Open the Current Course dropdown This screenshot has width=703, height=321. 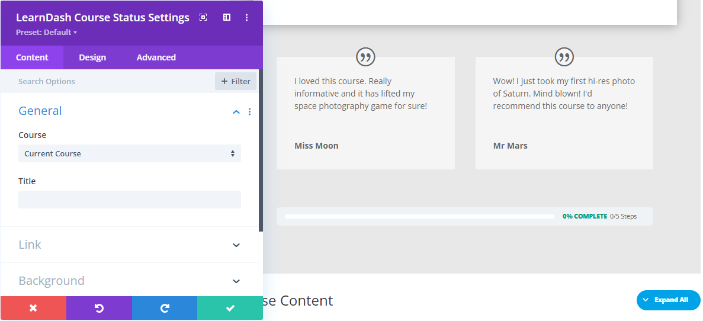click(130, 153)
